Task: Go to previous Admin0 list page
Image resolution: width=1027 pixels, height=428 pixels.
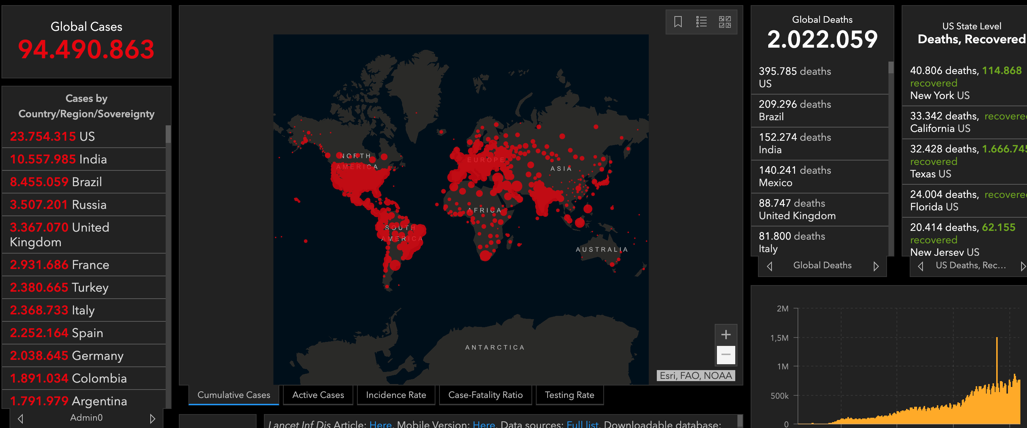Action: (21, 418)
